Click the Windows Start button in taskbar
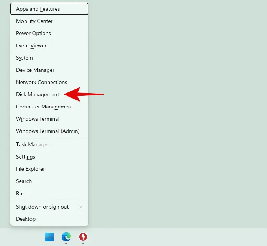 pyautogui.click(x=49, y=237)
